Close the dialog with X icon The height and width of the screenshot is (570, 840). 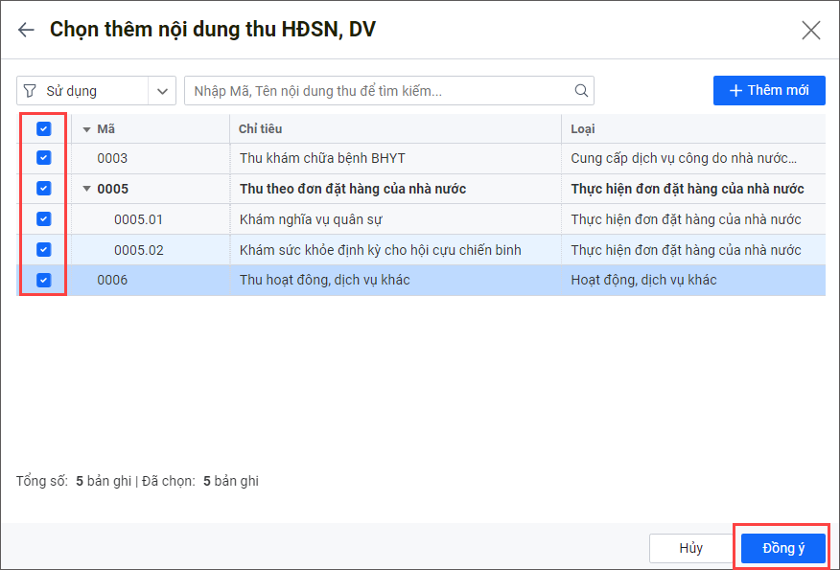[x=811, y=30]
